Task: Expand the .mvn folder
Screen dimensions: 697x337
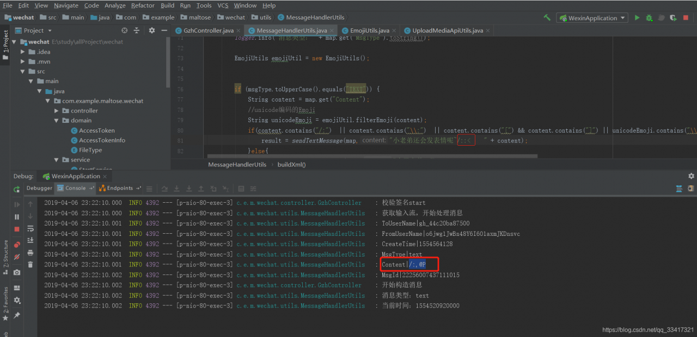Action: pos(23,61)
